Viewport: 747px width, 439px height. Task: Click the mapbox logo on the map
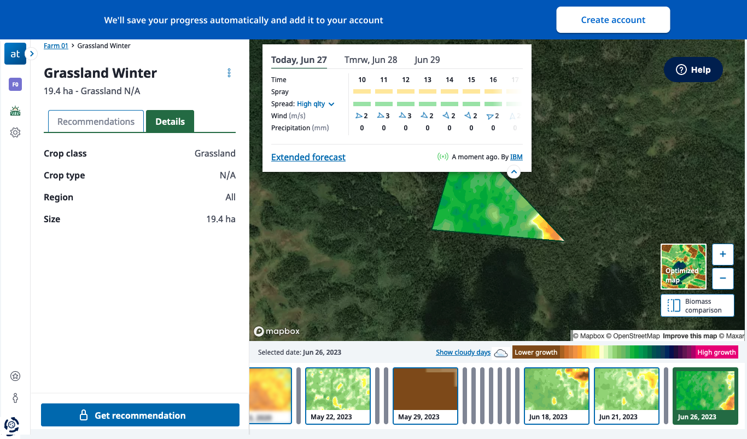coord(277,331)
